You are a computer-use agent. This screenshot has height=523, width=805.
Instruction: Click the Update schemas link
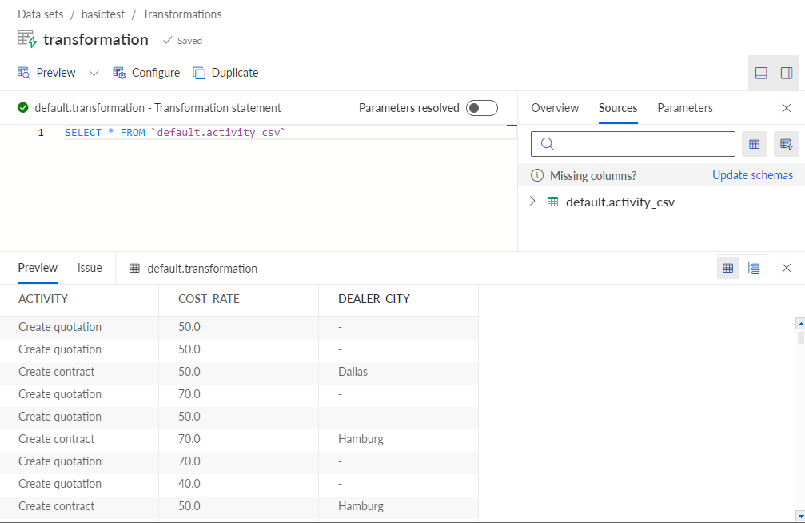(752, 175)
